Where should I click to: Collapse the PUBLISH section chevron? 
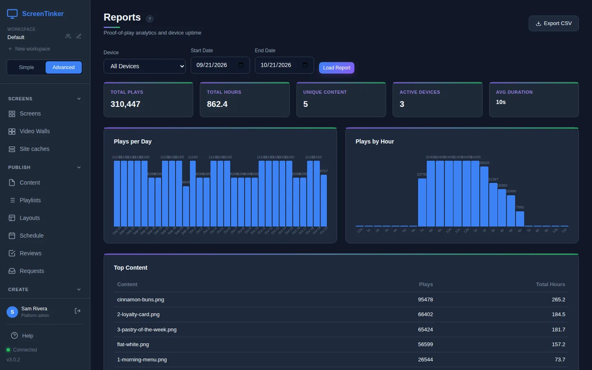79,167
